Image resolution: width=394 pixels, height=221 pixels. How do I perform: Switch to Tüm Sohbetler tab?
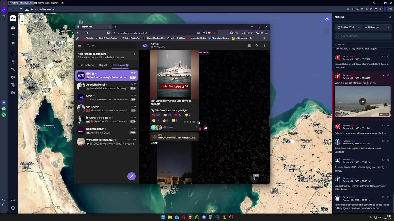tap(86, 65)
